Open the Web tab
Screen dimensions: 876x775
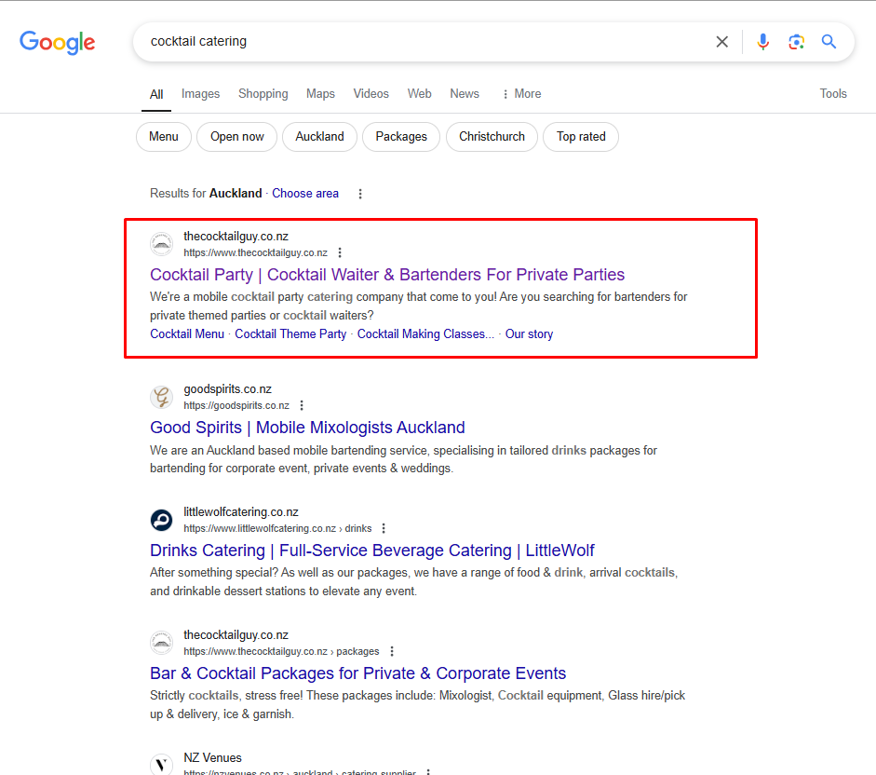click(x=420, y=93)
